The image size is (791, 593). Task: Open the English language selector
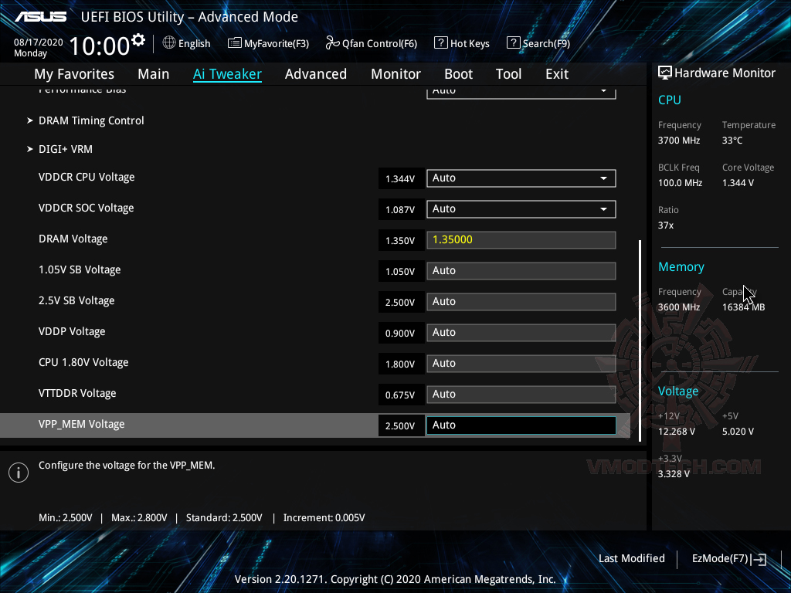187,43
